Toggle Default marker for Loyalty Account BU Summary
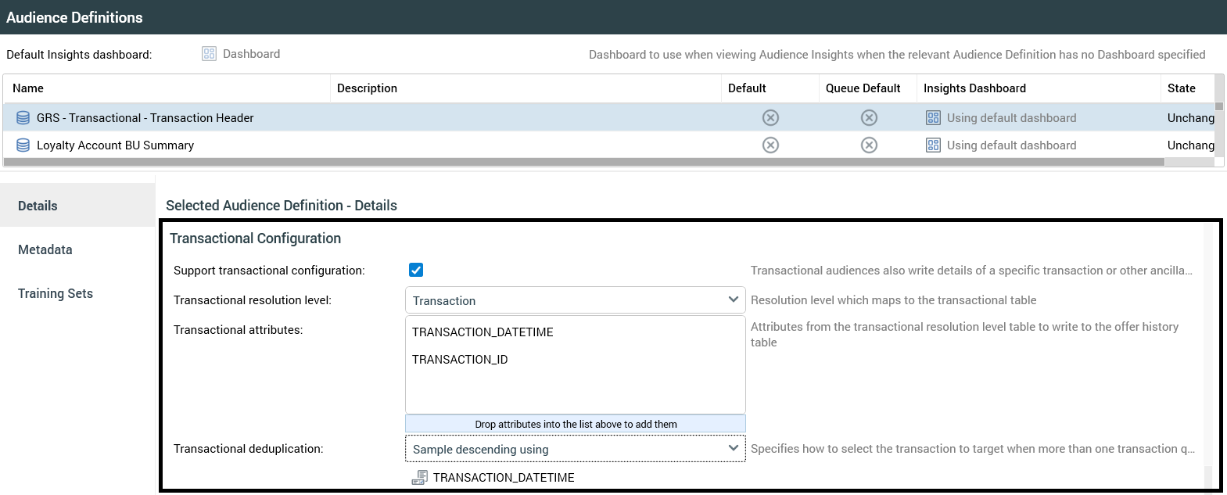This screenshot has width=1227, height=495. [770, 145]
